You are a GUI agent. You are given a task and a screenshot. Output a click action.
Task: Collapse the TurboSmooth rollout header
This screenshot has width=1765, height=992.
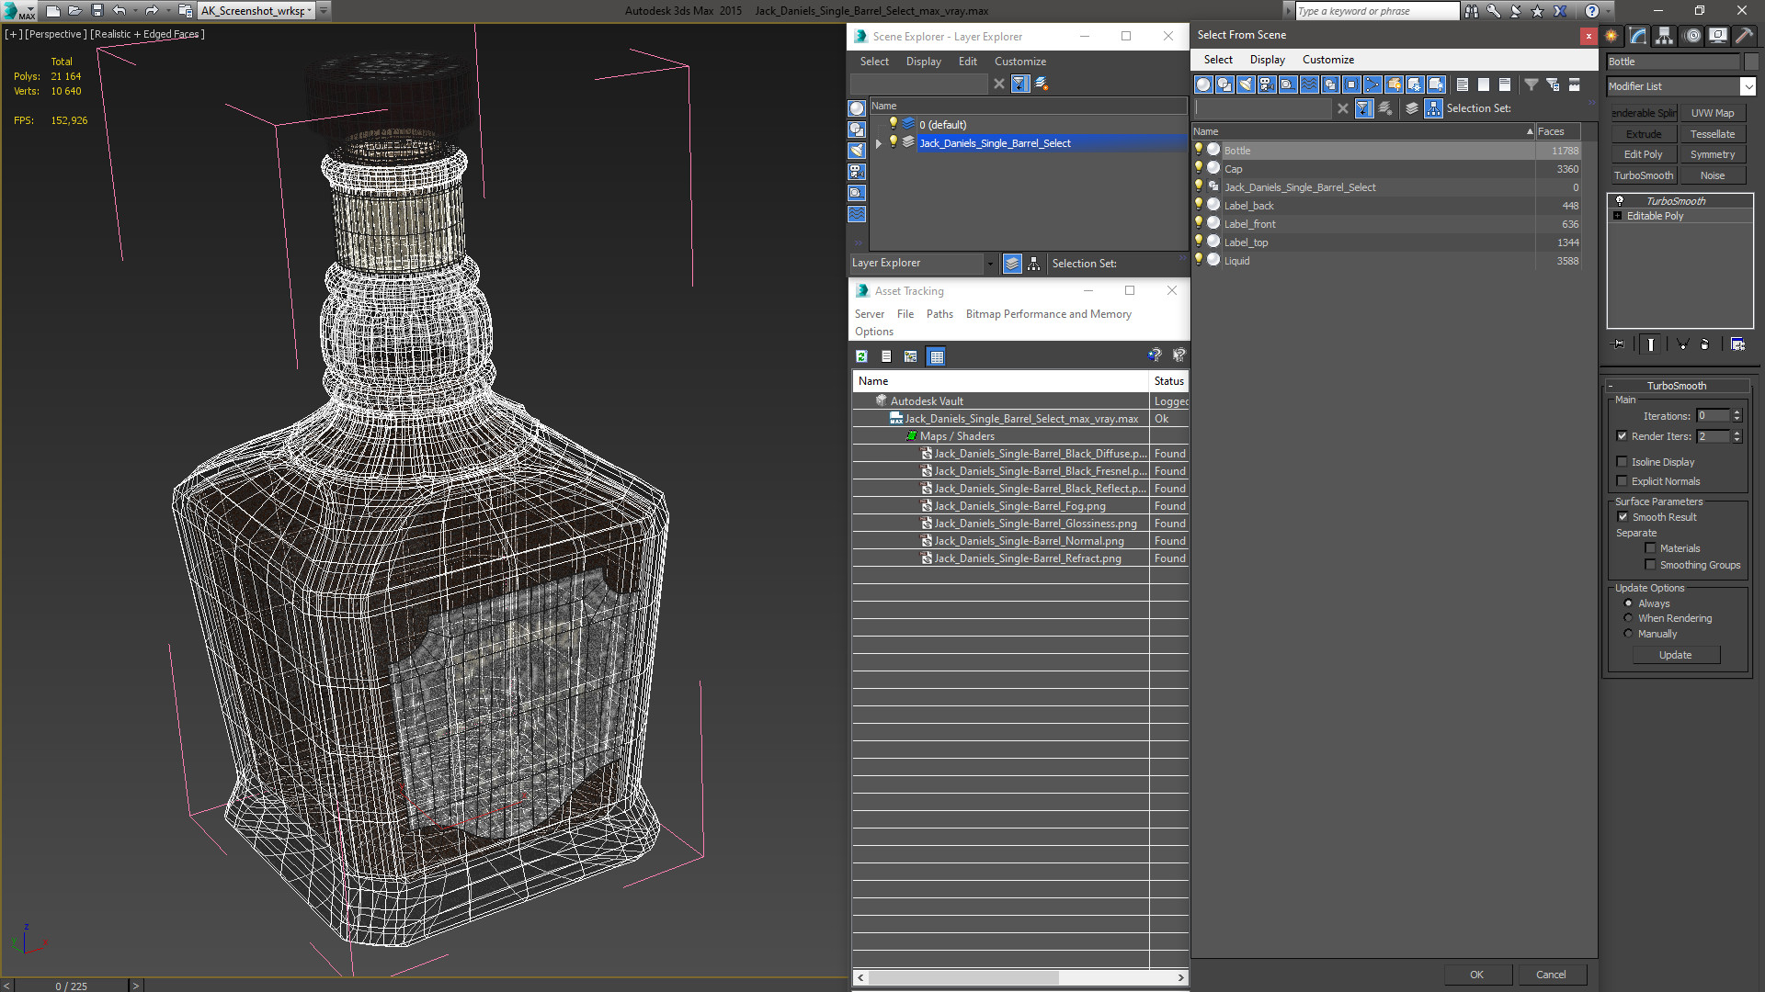click(1677, 386)
